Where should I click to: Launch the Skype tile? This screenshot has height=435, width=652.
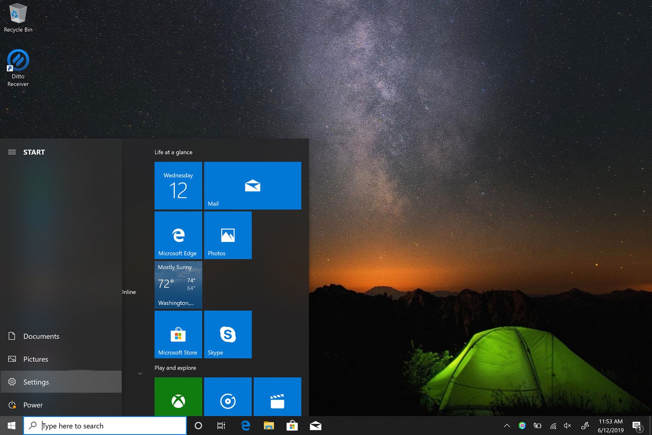pos(228,334)
